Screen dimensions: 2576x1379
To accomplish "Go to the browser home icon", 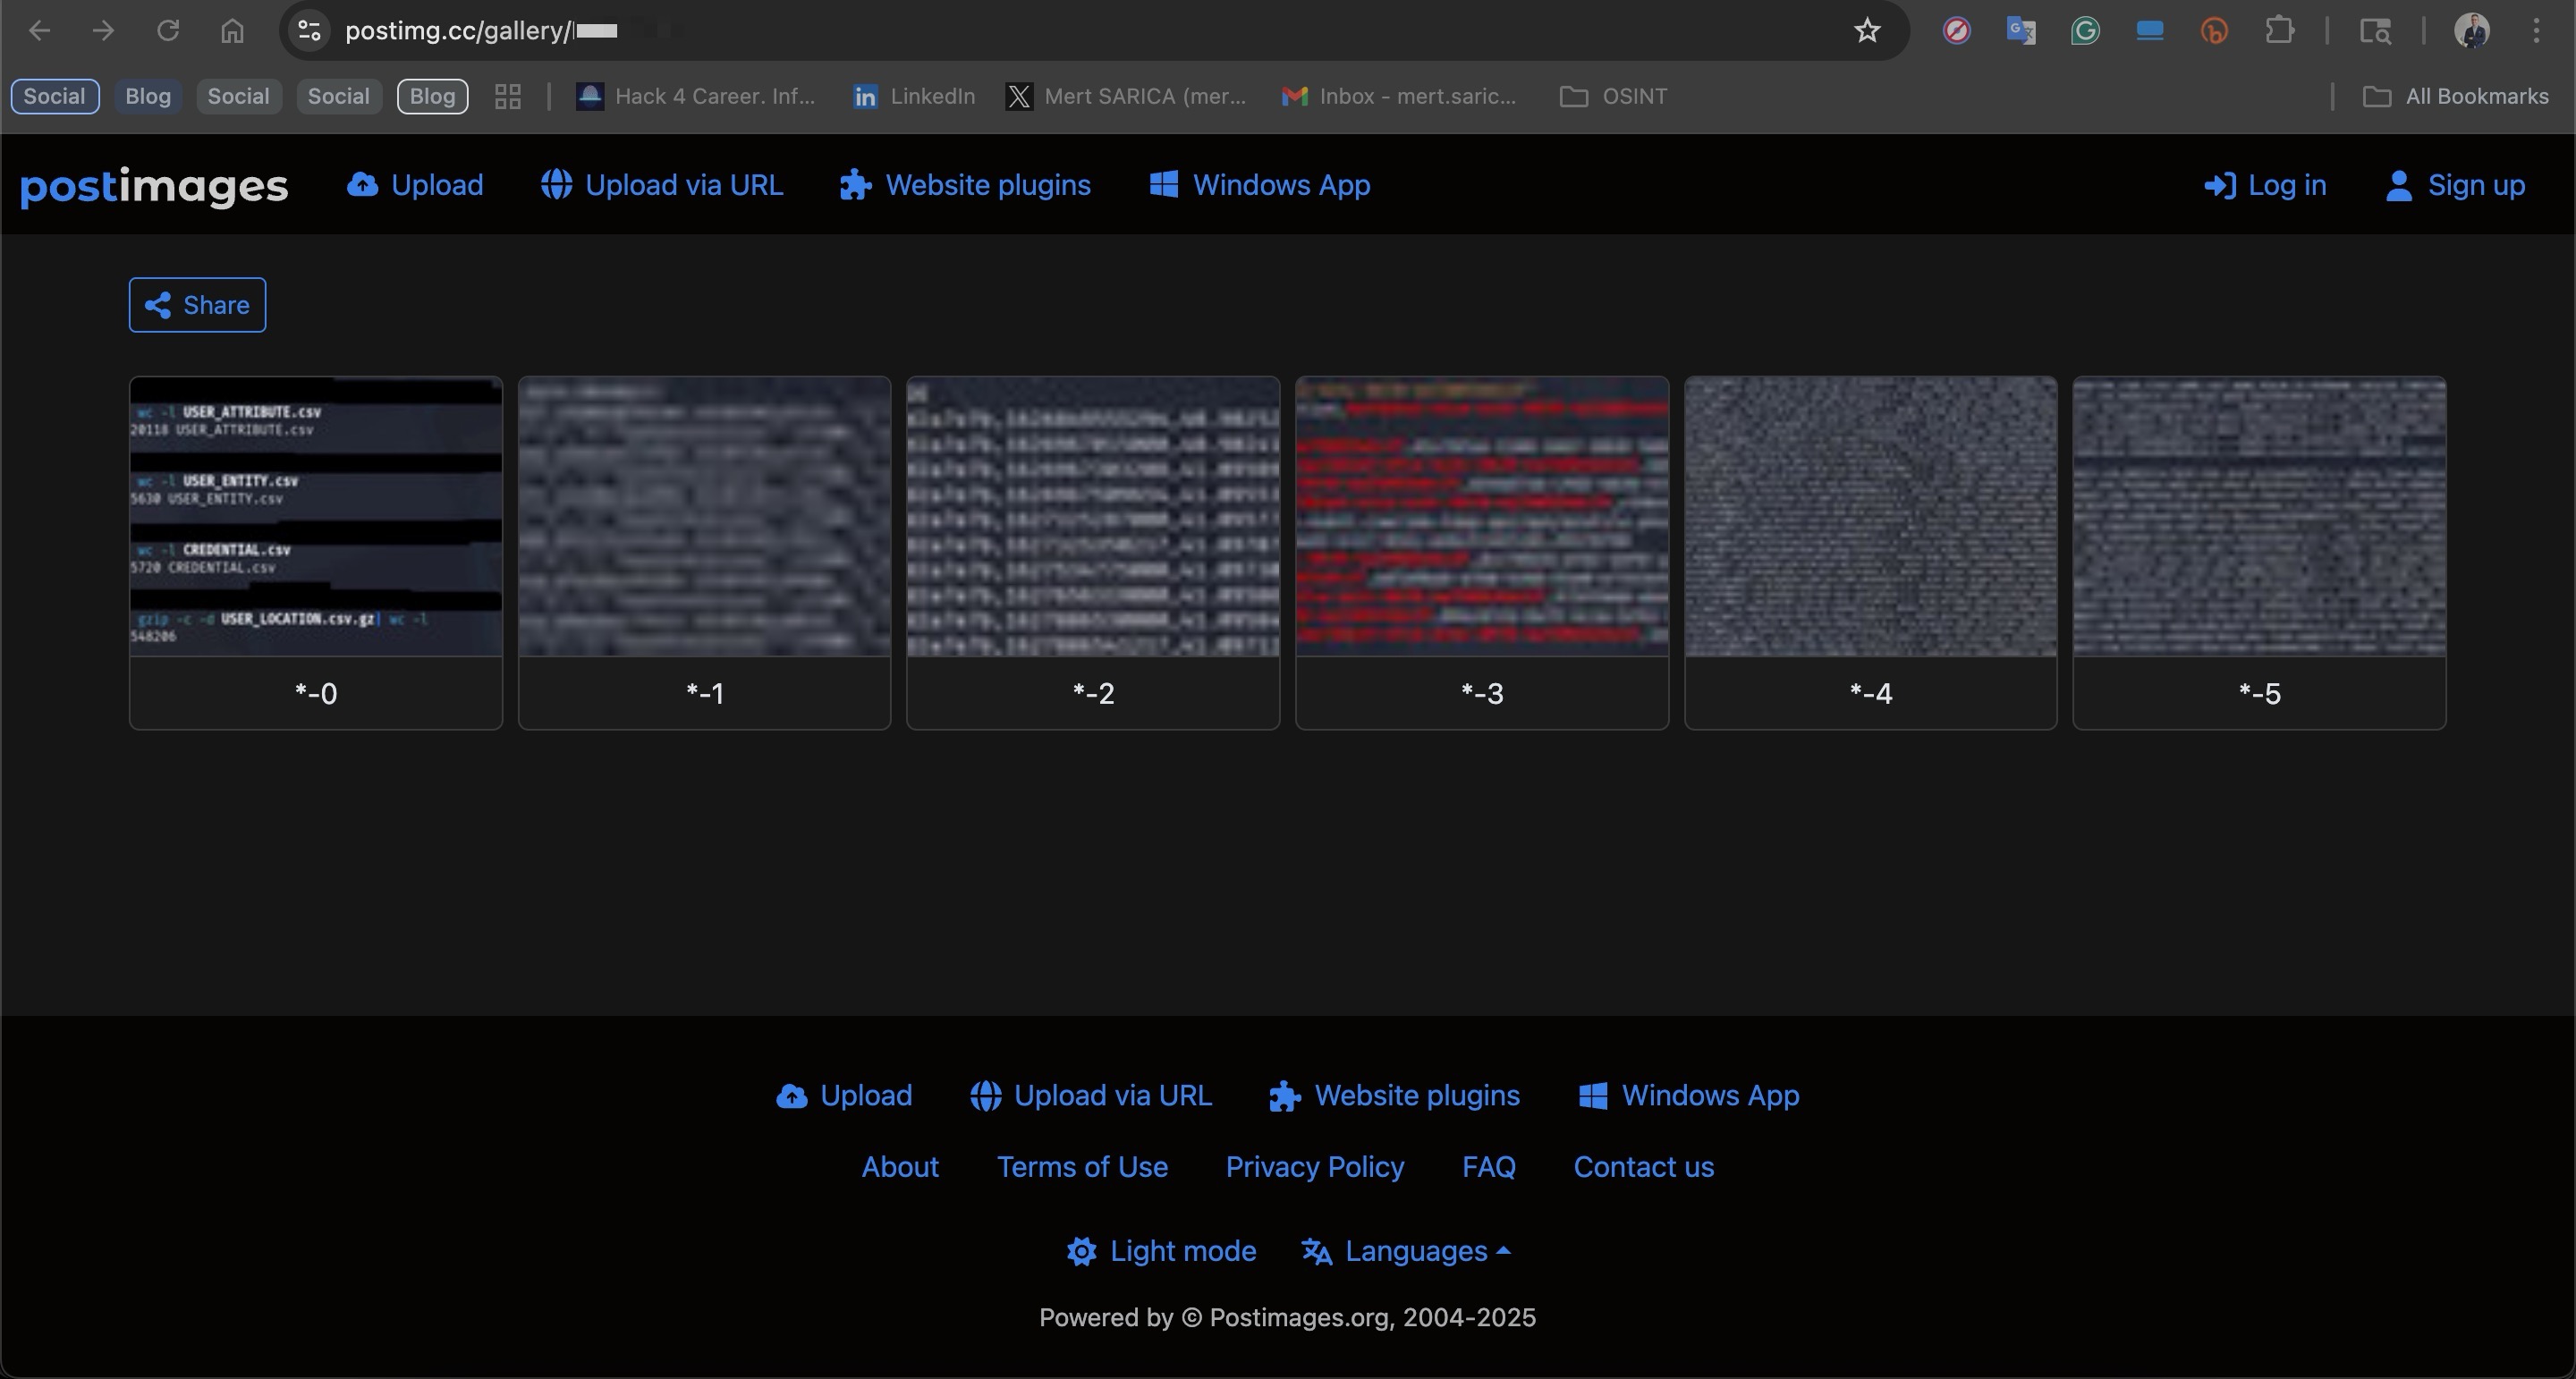I will coord(232,31).
